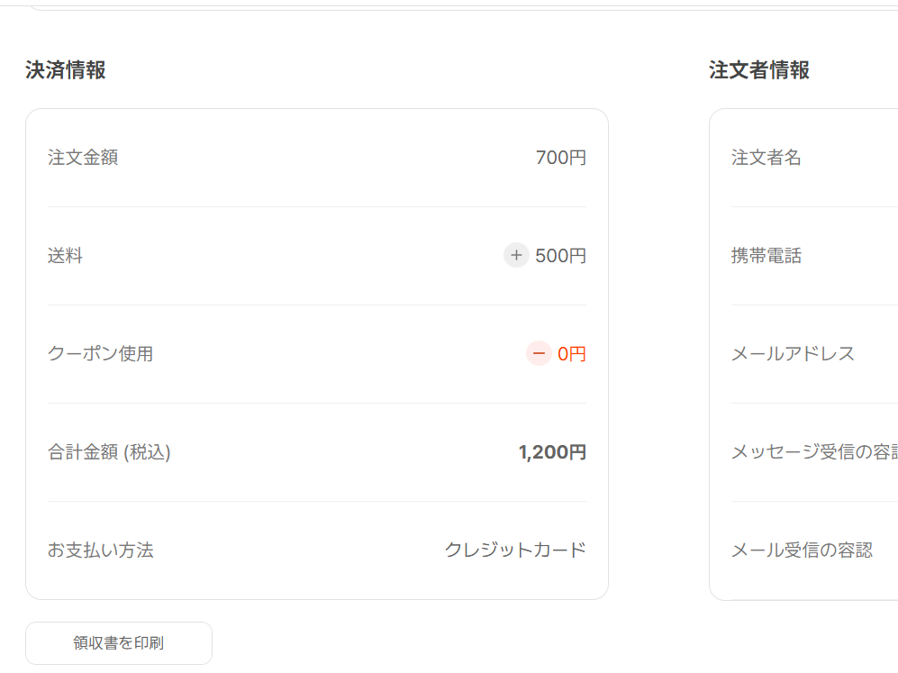
Task: Click the red minus icon beside coupon amount
Action: click(539, 354)
